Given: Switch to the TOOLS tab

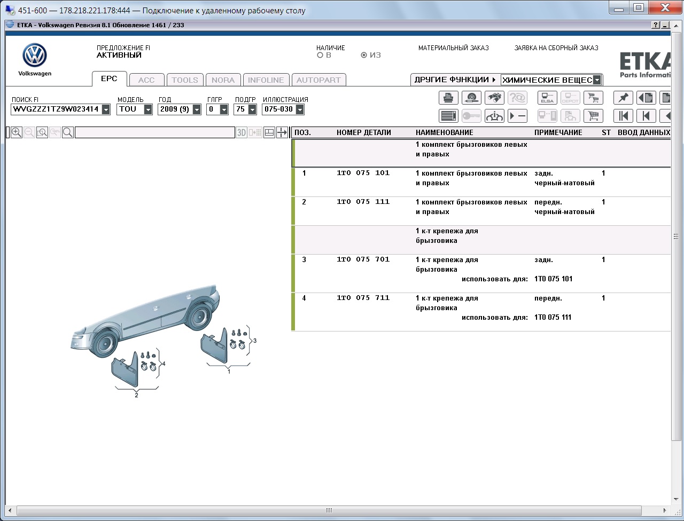Looking at the screenshot, I should (185, 80).
